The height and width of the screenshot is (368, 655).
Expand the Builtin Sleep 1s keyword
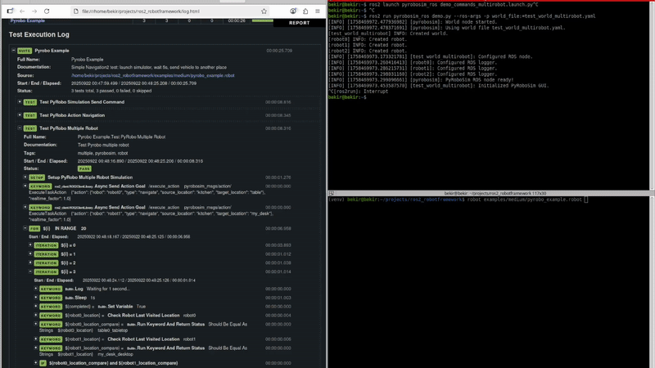(x=38, y=298)
